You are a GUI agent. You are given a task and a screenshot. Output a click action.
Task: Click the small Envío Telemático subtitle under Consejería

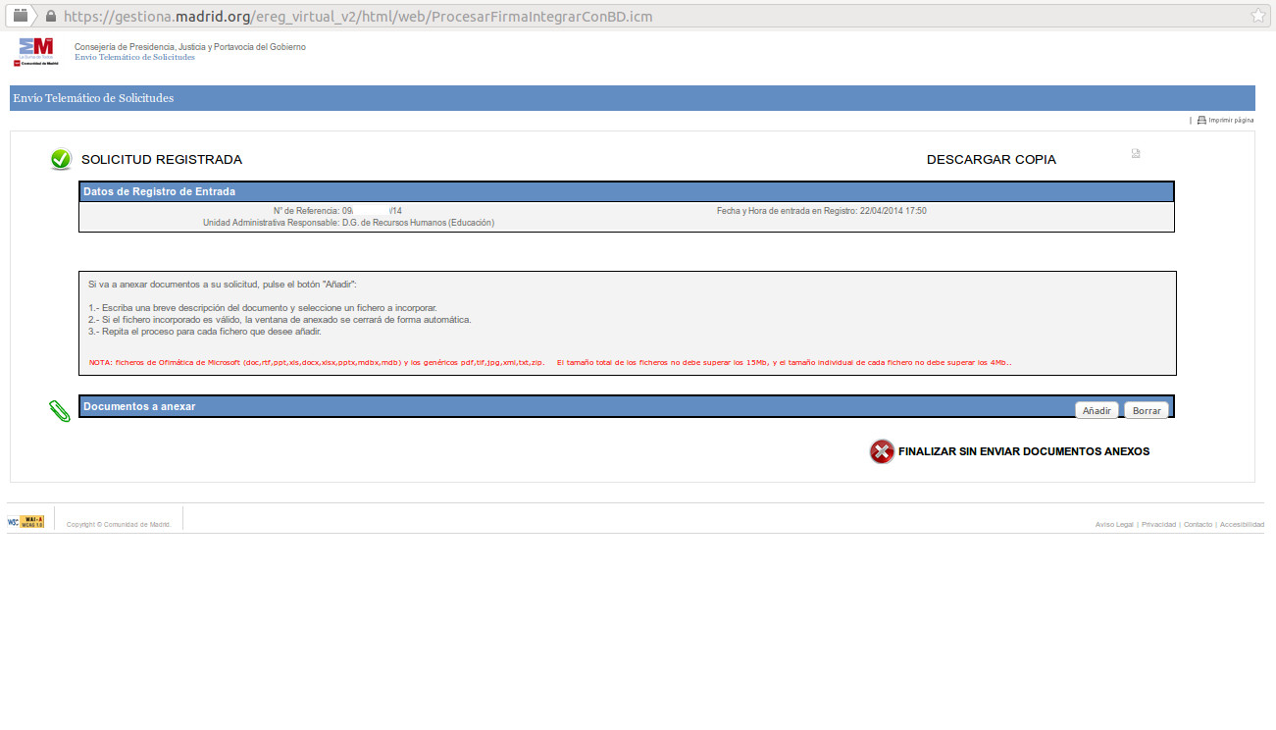134,57
